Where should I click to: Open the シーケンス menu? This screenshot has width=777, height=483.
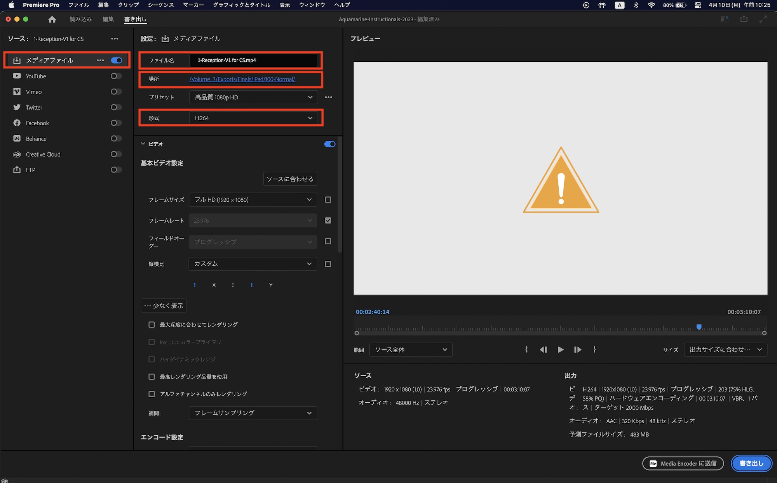pyautogui.click(x=160, y=5)
